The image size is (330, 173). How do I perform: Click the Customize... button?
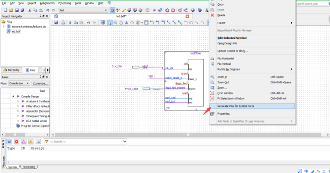coord(40,83)
